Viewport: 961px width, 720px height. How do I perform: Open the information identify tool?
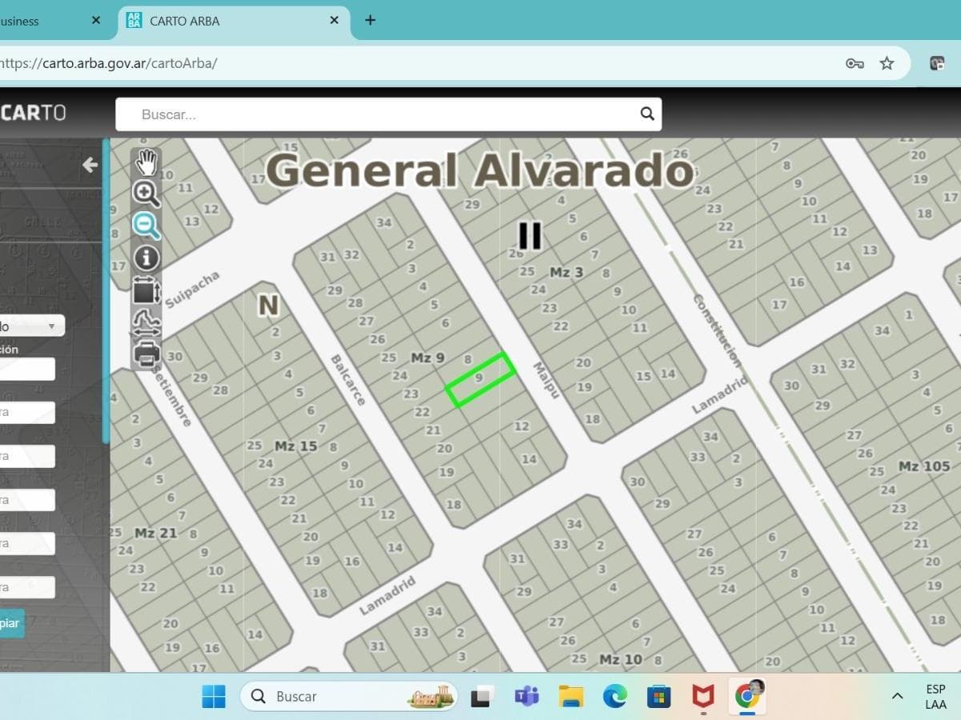click(147, 258)
